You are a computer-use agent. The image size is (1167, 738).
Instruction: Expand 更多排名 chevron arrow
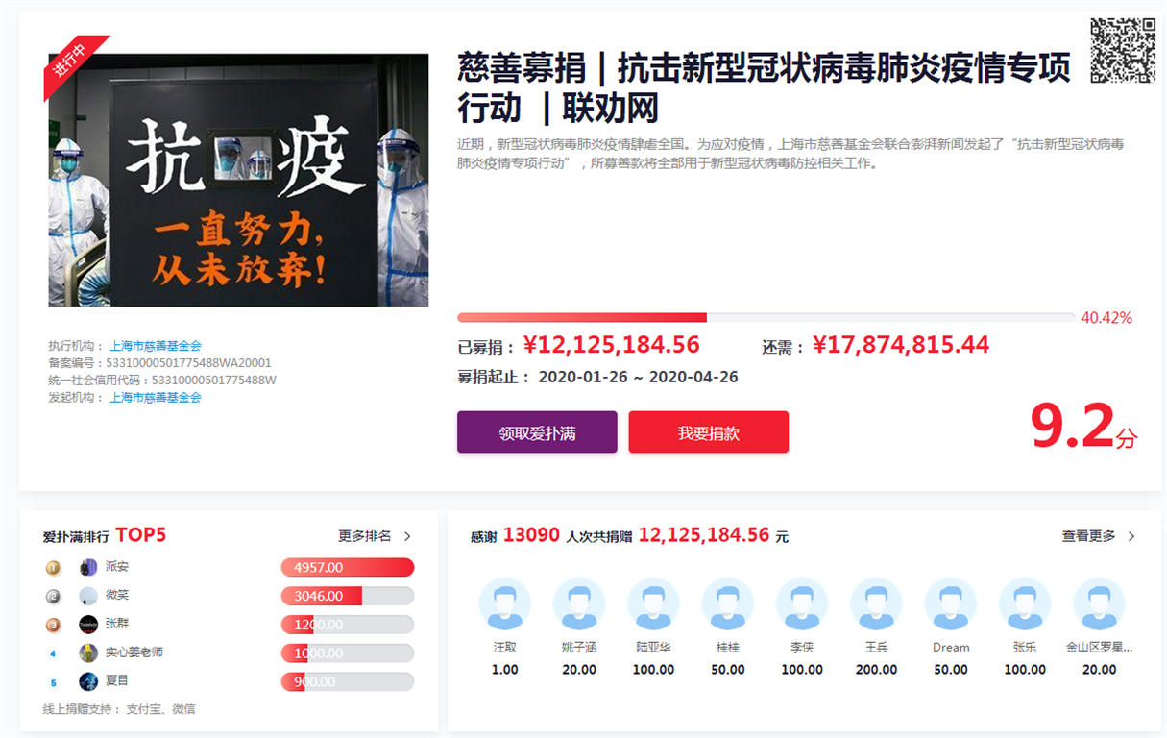pos(407,536)
